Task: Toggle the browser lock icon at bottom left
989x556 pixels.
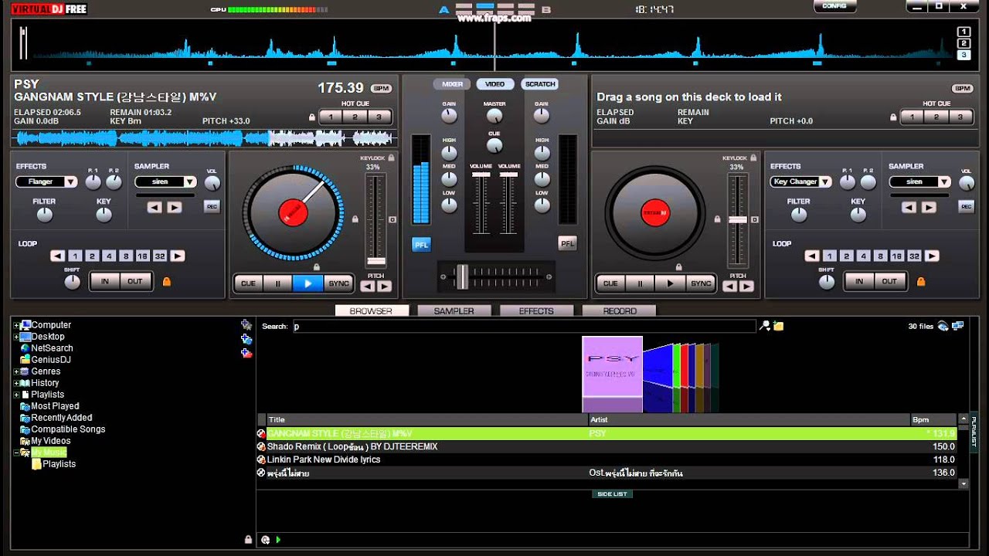Action: 248,540
